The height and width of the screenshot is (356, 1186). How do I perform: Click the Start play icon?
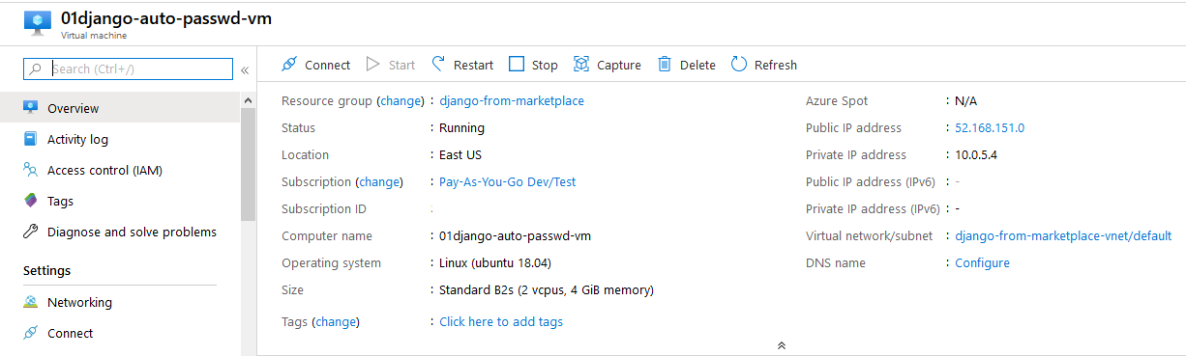point(372,65)
